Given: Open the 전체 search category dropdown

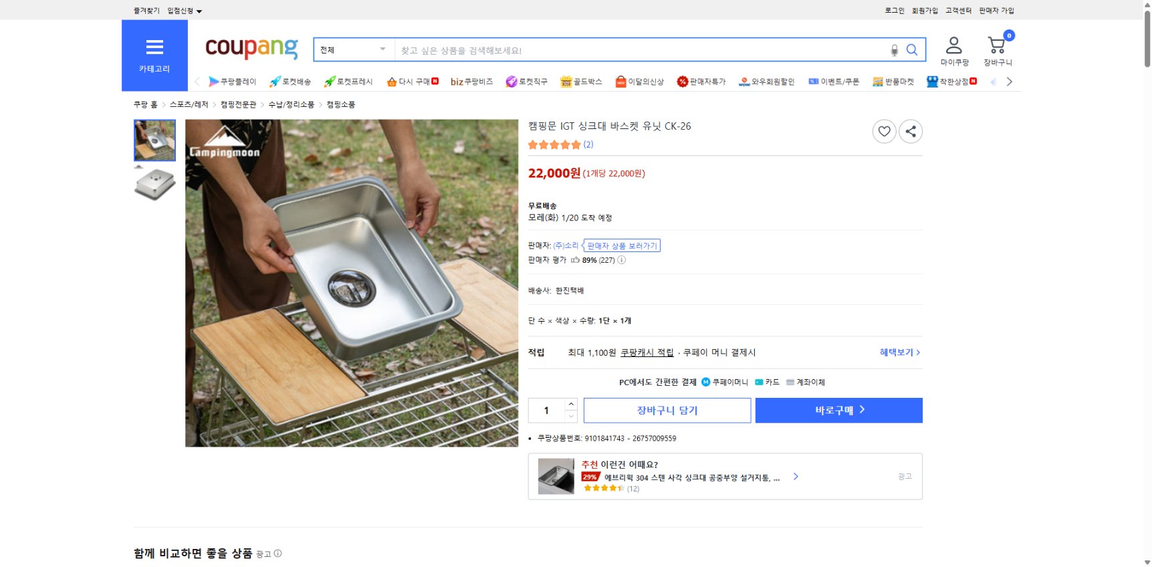Looking at the screenshot, I should click(352, 49).
